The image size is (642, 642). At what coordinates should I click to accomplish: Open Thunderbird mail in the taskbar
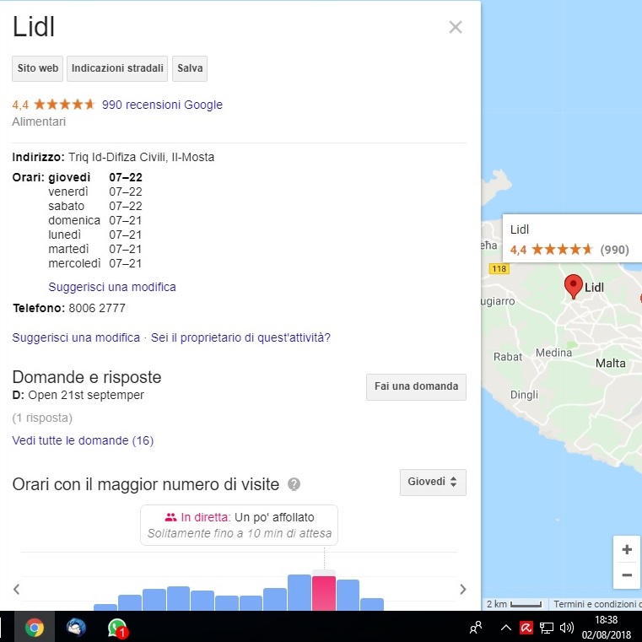(x=76, y=627)
